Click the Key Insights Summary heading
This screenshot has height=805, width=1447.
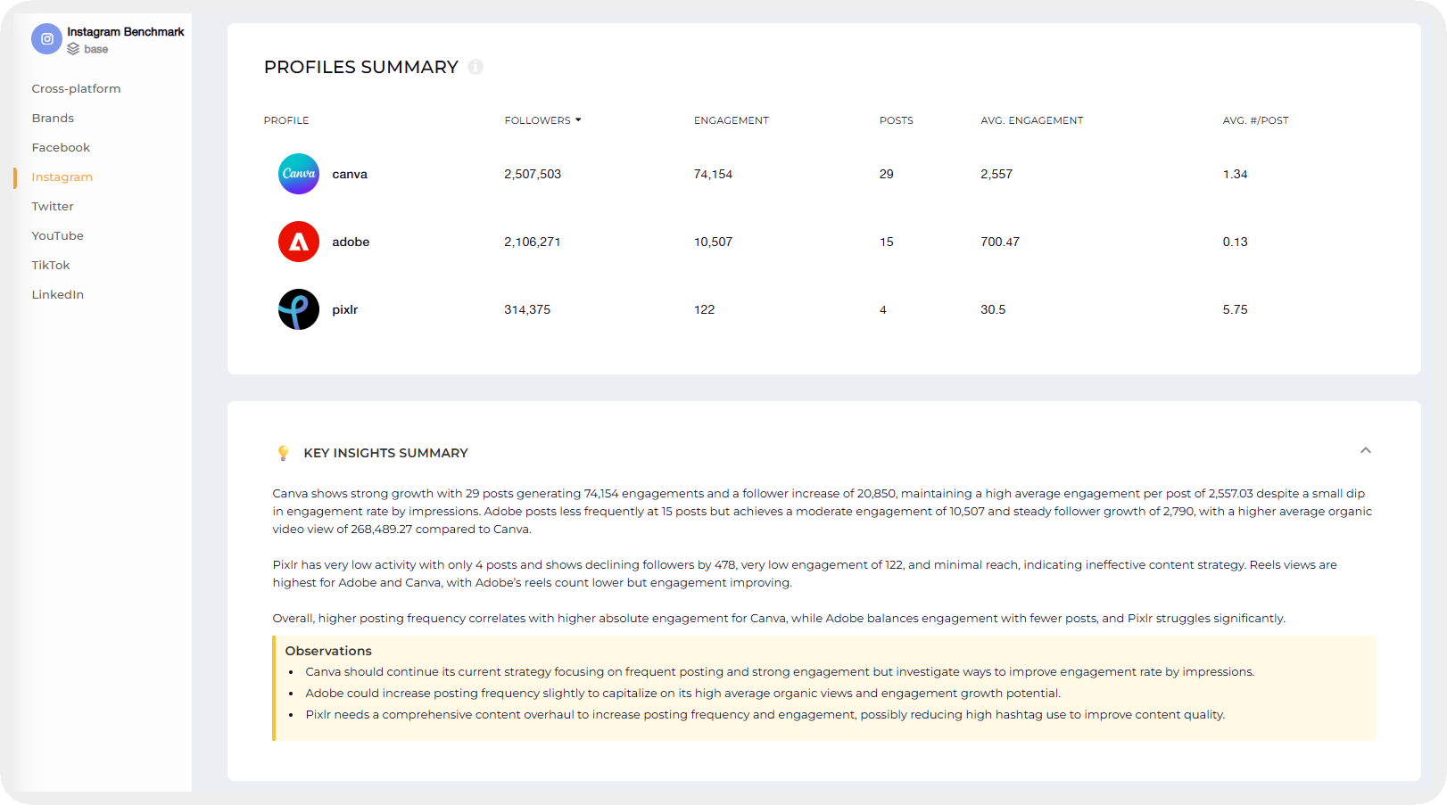pyautogui.click(x=385, y=453)
